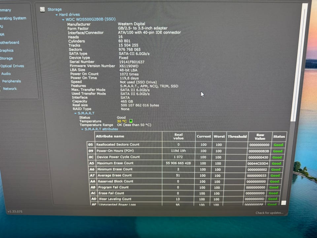Open the Optical Drives section
The width and height of the screenshot is (317, 238).
coord(12,66)
